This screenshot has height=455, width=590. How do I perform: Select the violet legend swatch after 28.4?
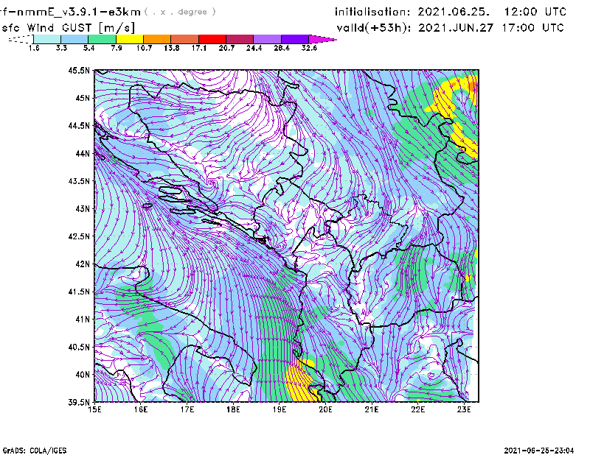click(x=294, y=39)
